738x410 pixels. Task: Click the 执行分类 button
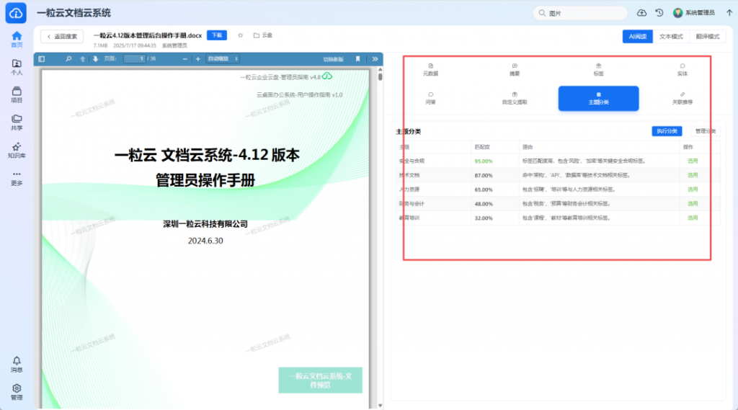click(666, 131)
